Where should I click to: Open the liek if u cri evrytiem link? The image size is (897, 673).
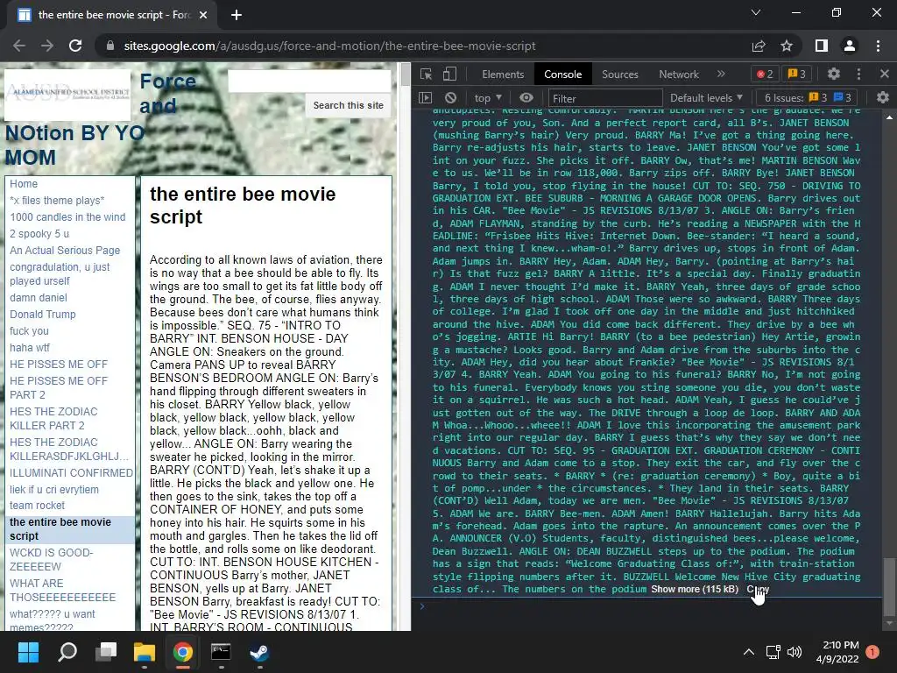(53, 489)
